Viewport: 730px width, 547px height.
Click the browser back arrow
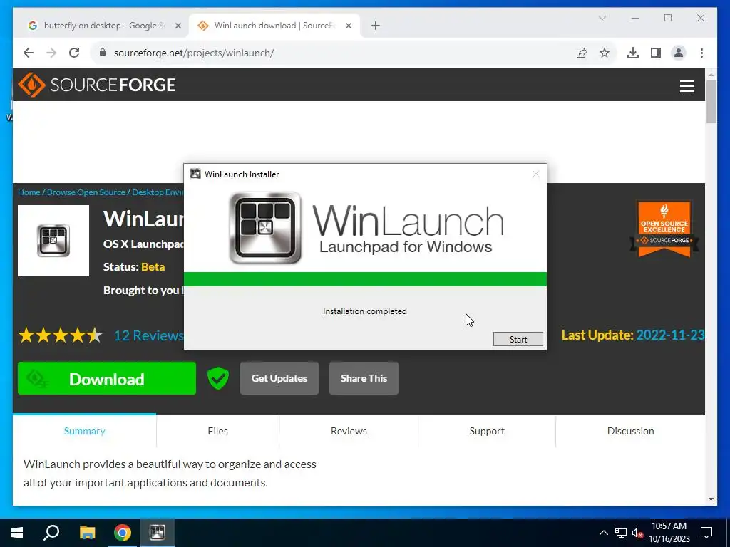click(x=29, y=53)
